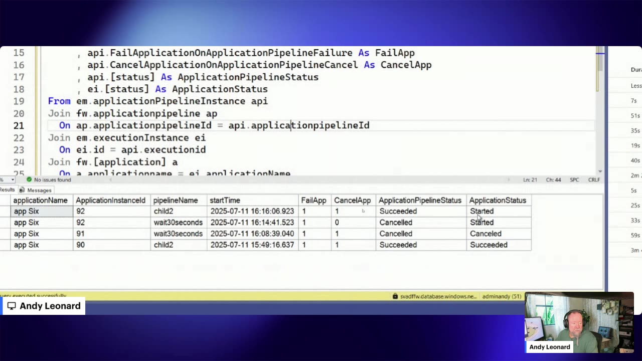Click the No issues found text
642x361 pixels.
click(53, 179)
